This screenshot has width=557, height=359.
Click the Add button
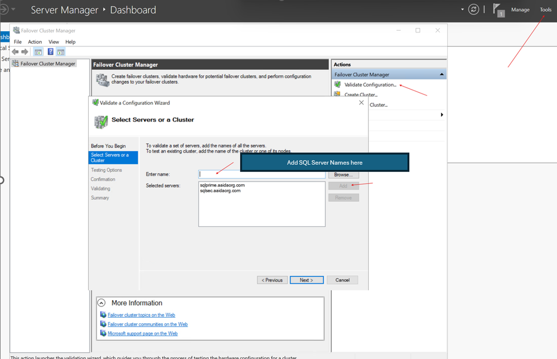(343, 186)
